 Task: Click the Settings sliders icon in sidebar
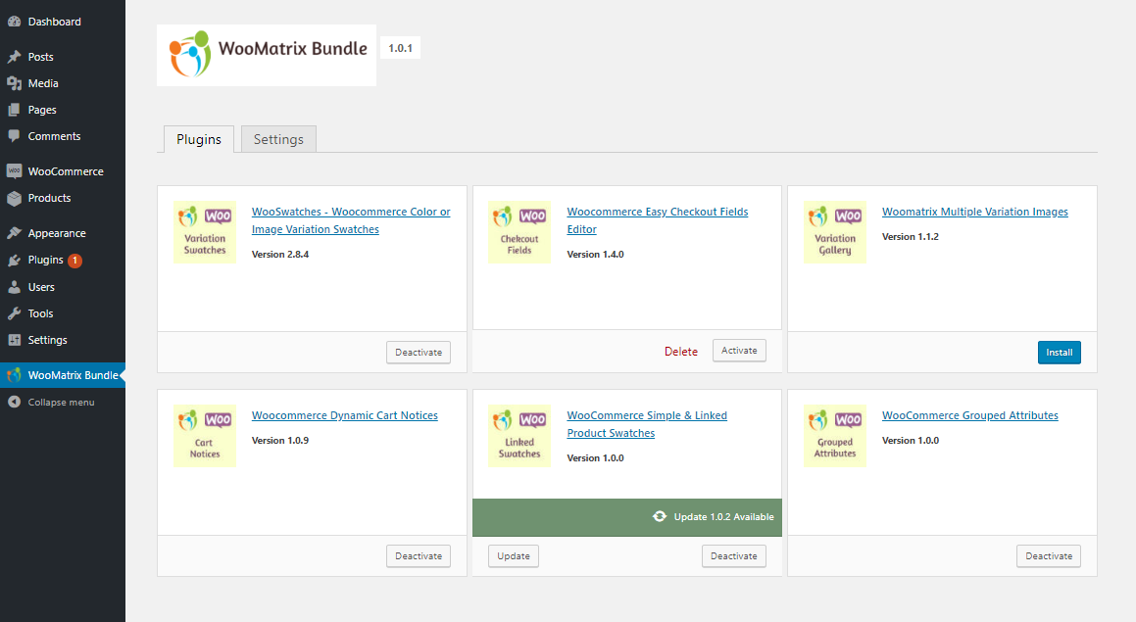[14, 340]
